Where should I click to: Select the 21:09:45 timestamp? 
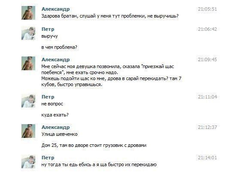click(x=207, y=60)
